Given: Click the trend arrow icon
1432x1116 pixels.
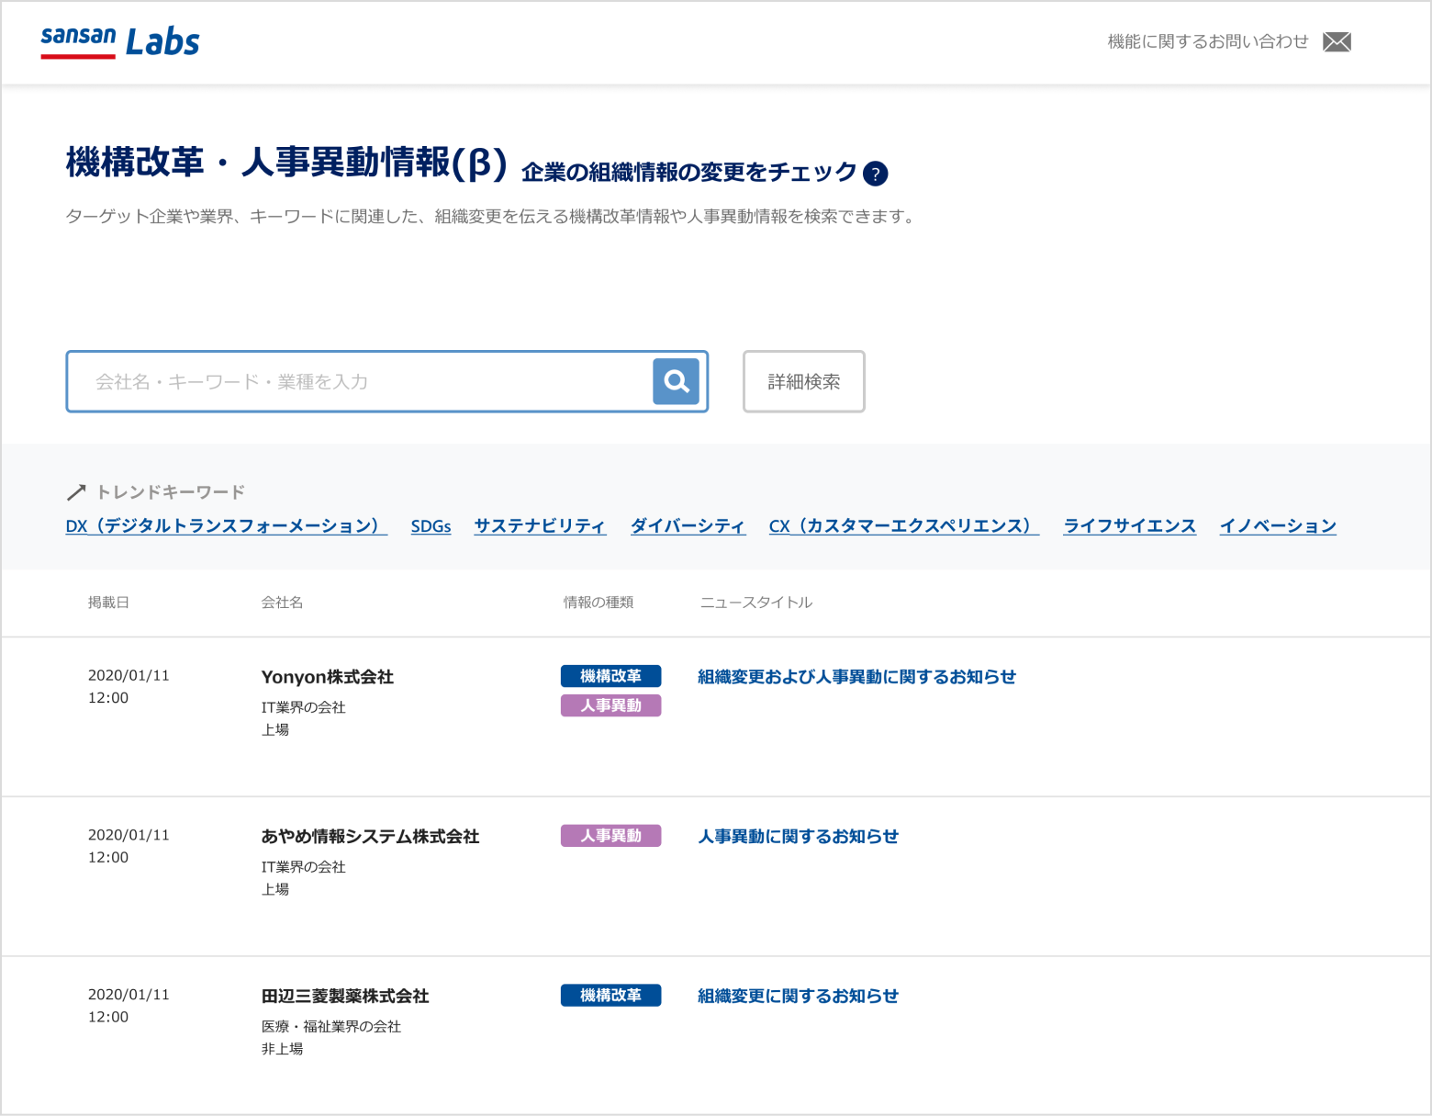Looking at the screenshot, I should 76,492.
